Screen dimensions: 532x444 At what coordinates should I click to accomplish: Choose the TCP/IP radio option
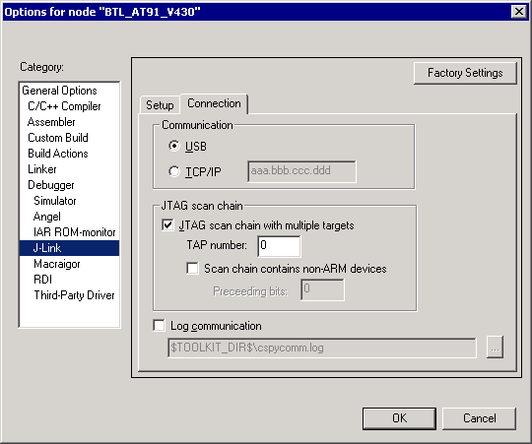click(174, 171)
